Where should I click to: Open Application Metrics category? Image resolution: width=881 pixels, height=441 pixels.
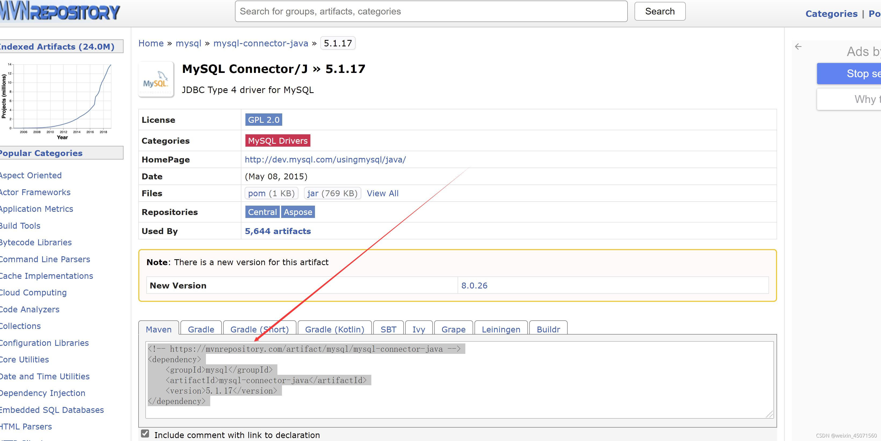pyautogui.click(x=36, y=209)
